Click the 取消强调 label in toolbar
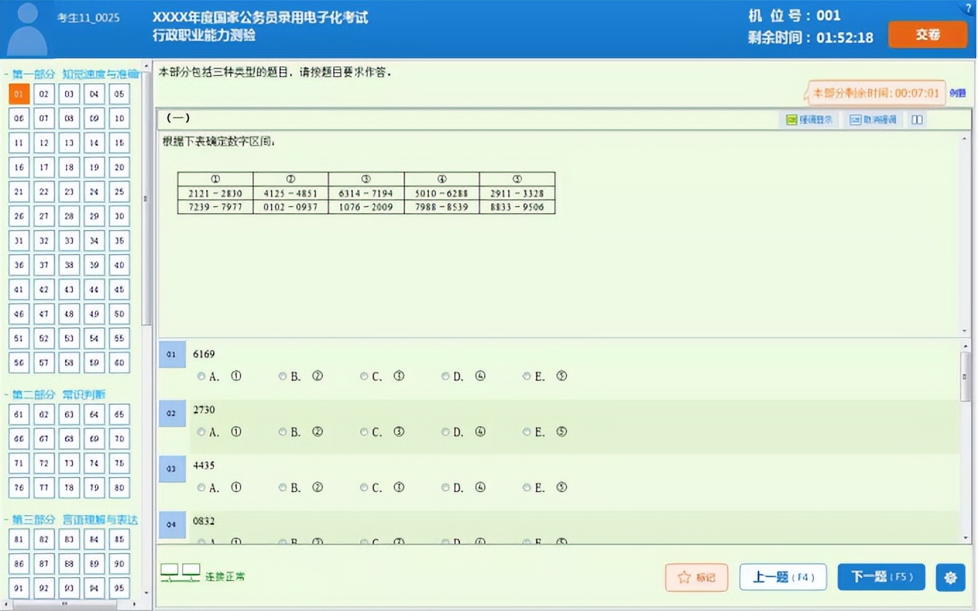Screen dimensions: 978x611 click(x=879, y=120)
